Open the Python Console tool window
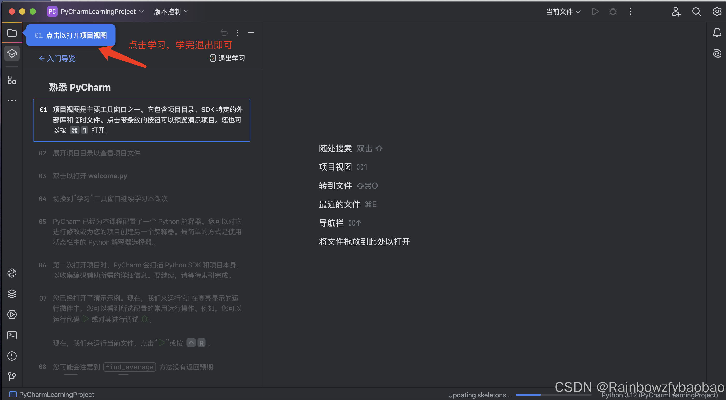The width and height of the screenshot is (726, 400). click(x=12, y=273)
